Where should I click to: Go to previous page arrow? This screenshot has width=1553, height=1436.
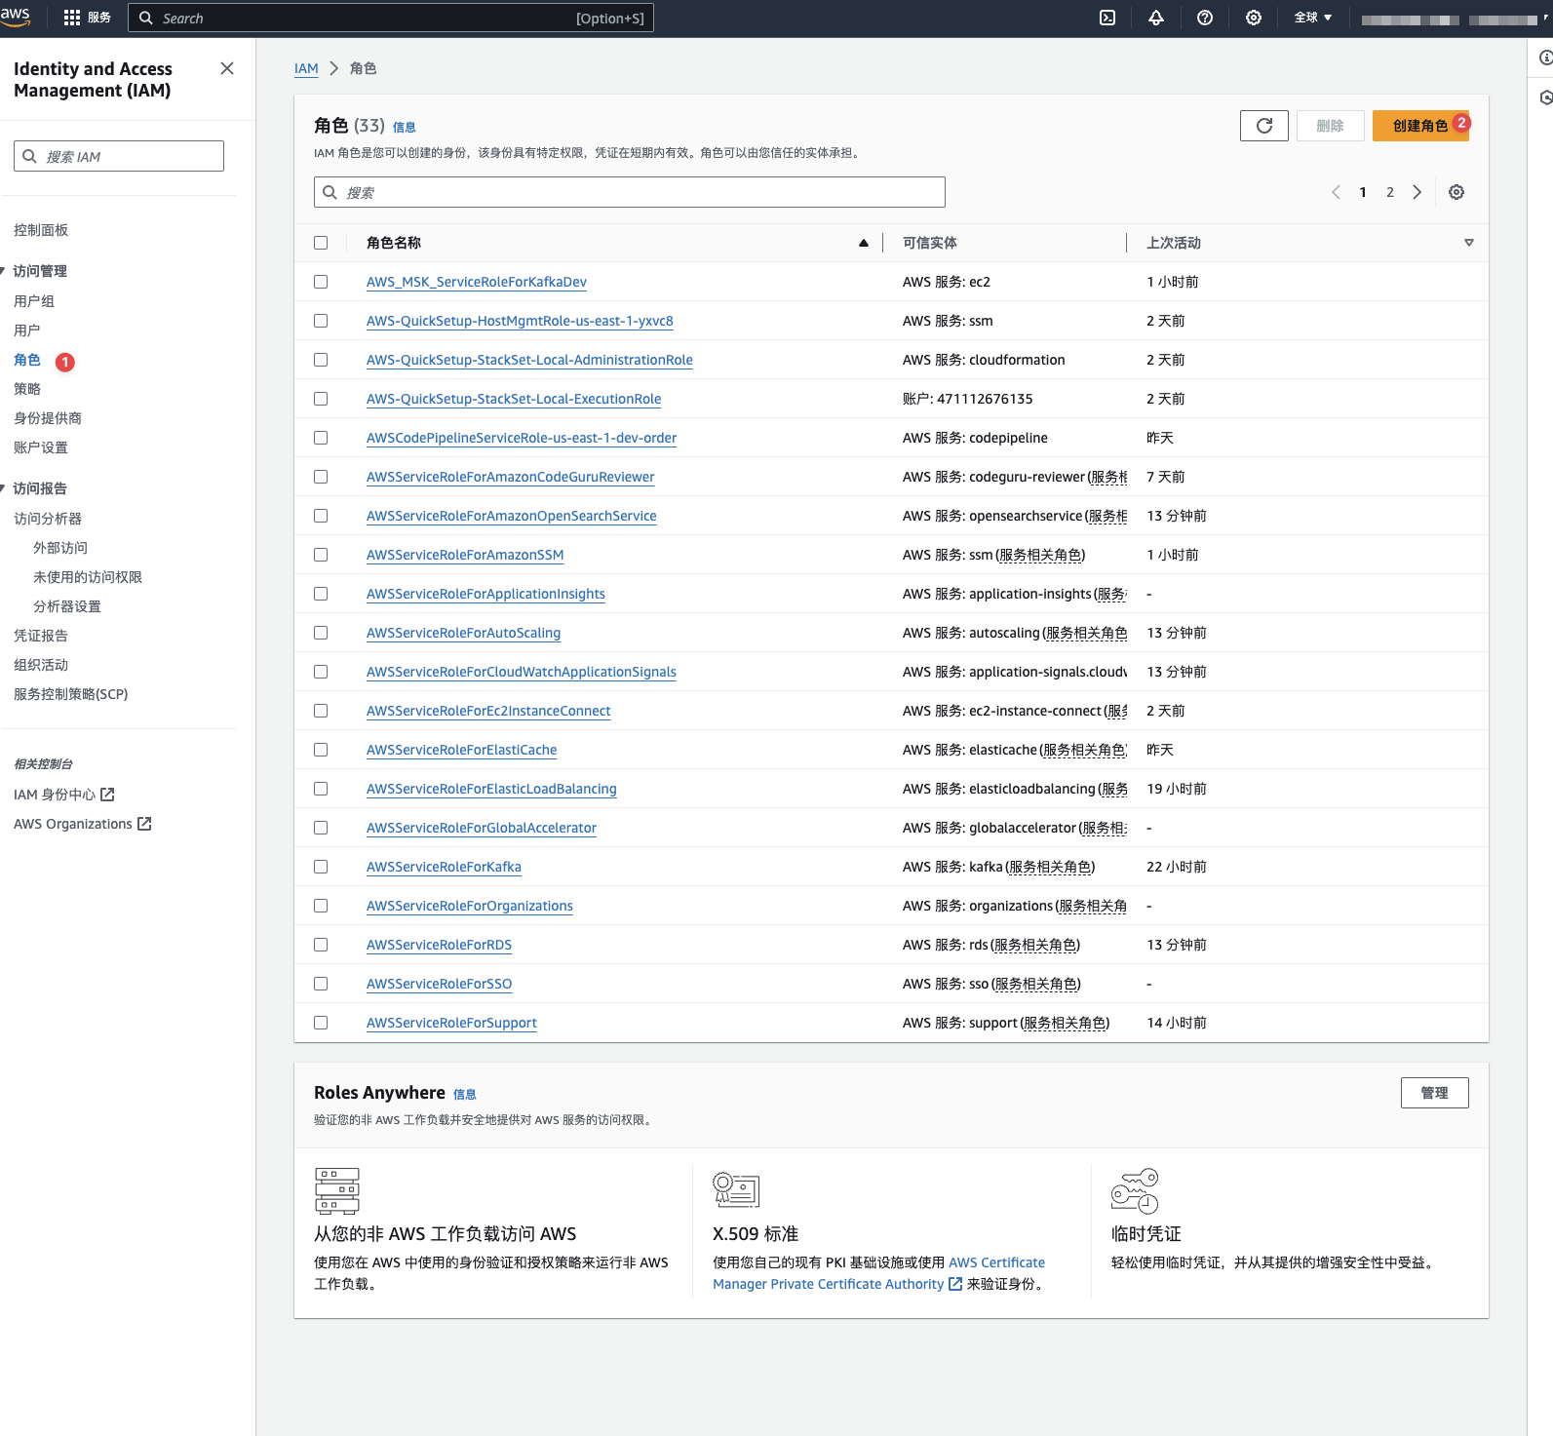pyautogui.click(x=1336, y=192)
